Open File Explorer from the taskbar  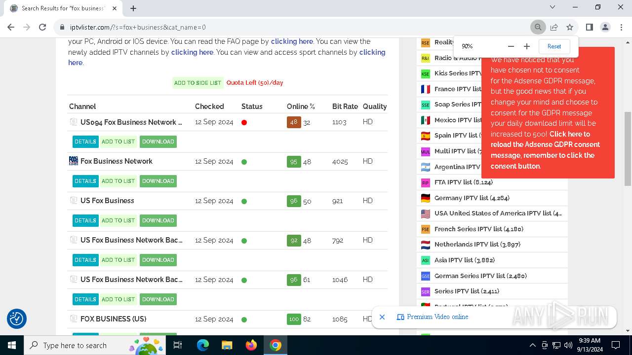227,345
